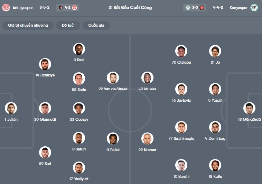
Task: Toggle the Quốc gia filter
Action: (x=99, y=25)
